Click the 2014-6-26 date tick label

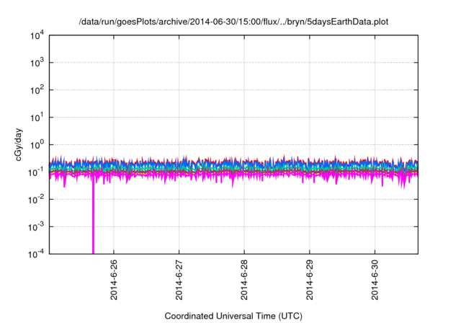pos(114,280)
